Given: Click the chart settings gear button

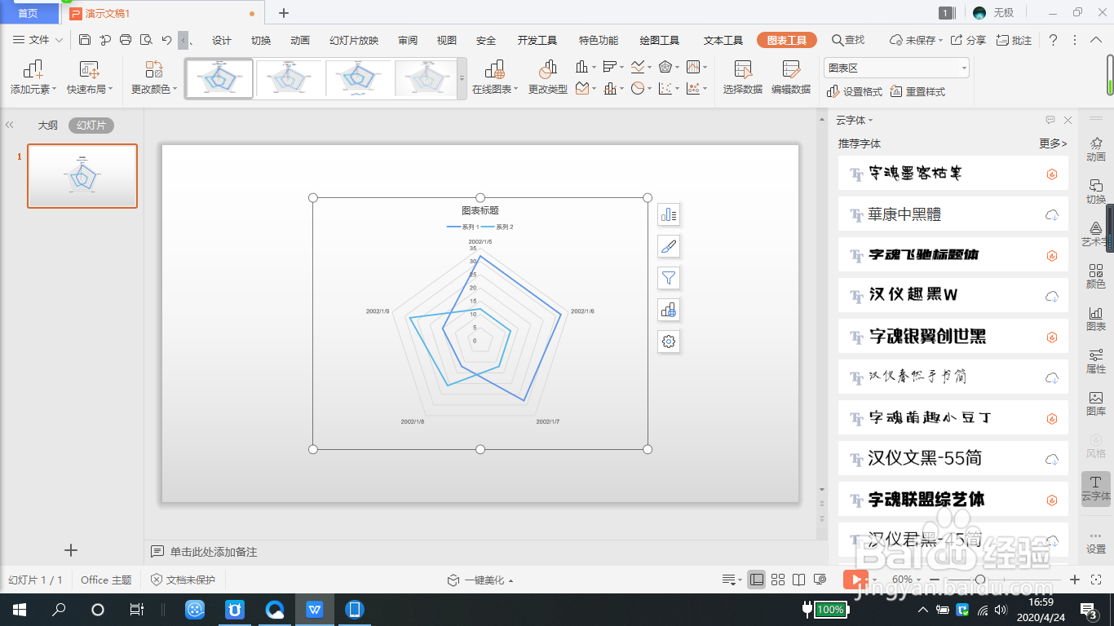Looking at the screenshot, I should pos(669,342).
